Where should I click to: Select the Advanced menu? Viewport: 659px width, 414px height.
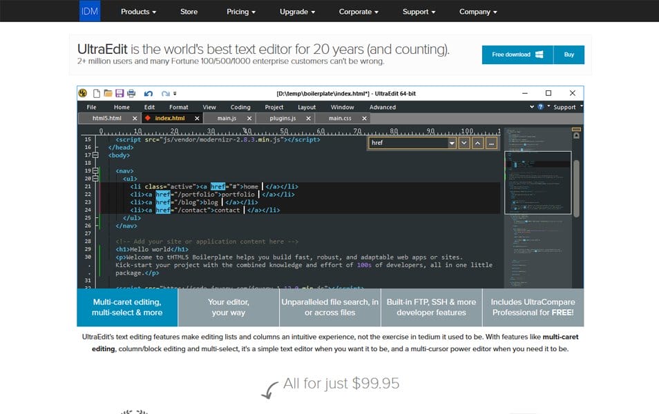click(x=383, y=107)
